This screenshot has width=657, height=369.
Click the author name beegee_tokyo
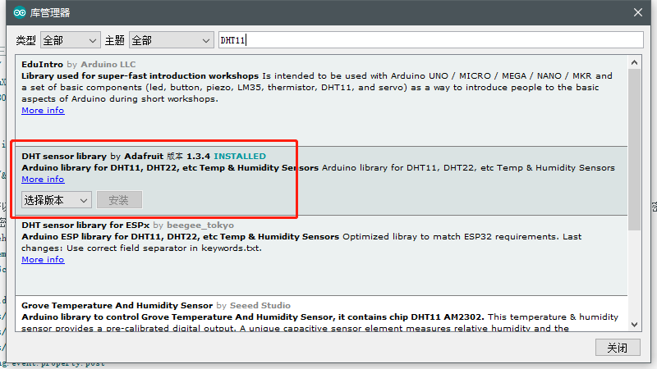pos(200,225)
